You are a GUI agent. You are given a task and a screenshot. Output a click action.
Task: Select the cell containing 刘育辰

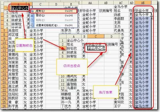15,62
